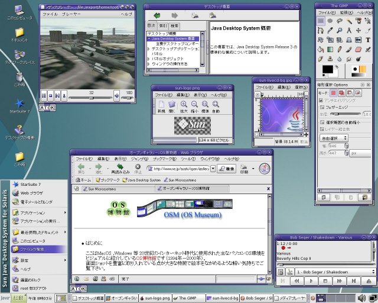Select the Blur droplet tool in GIMP

pos(340,59)
